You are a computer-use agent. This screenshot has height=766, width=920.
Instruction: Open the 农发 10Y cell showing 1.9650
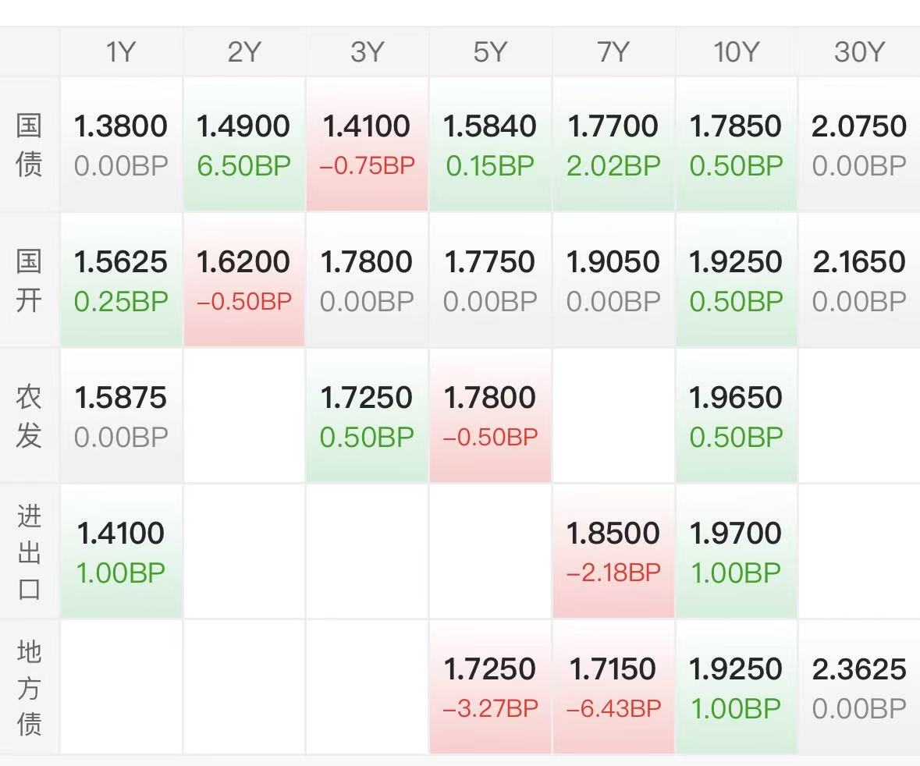pos(736,416)
